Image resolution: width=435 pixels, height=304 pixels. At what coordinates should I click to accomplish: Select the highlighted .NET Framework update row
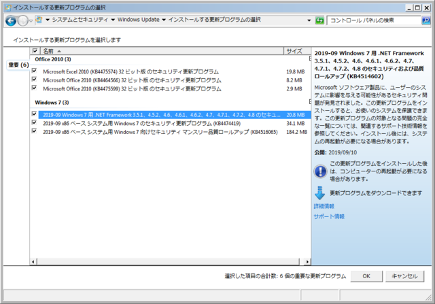(174, 115)
